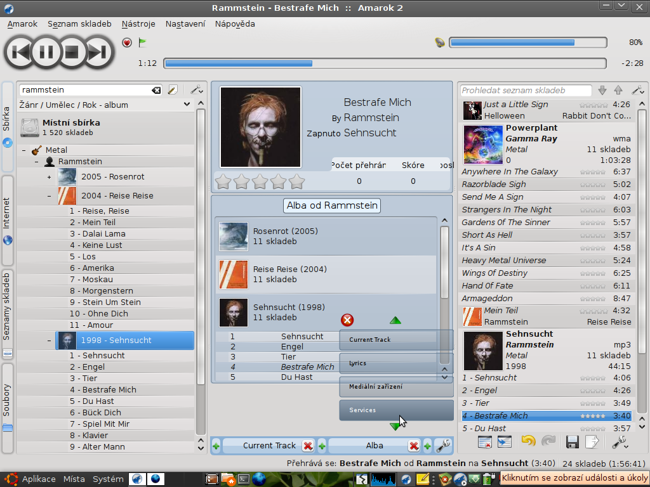Open collection sort options wrench icon

[x=196, y=90]
